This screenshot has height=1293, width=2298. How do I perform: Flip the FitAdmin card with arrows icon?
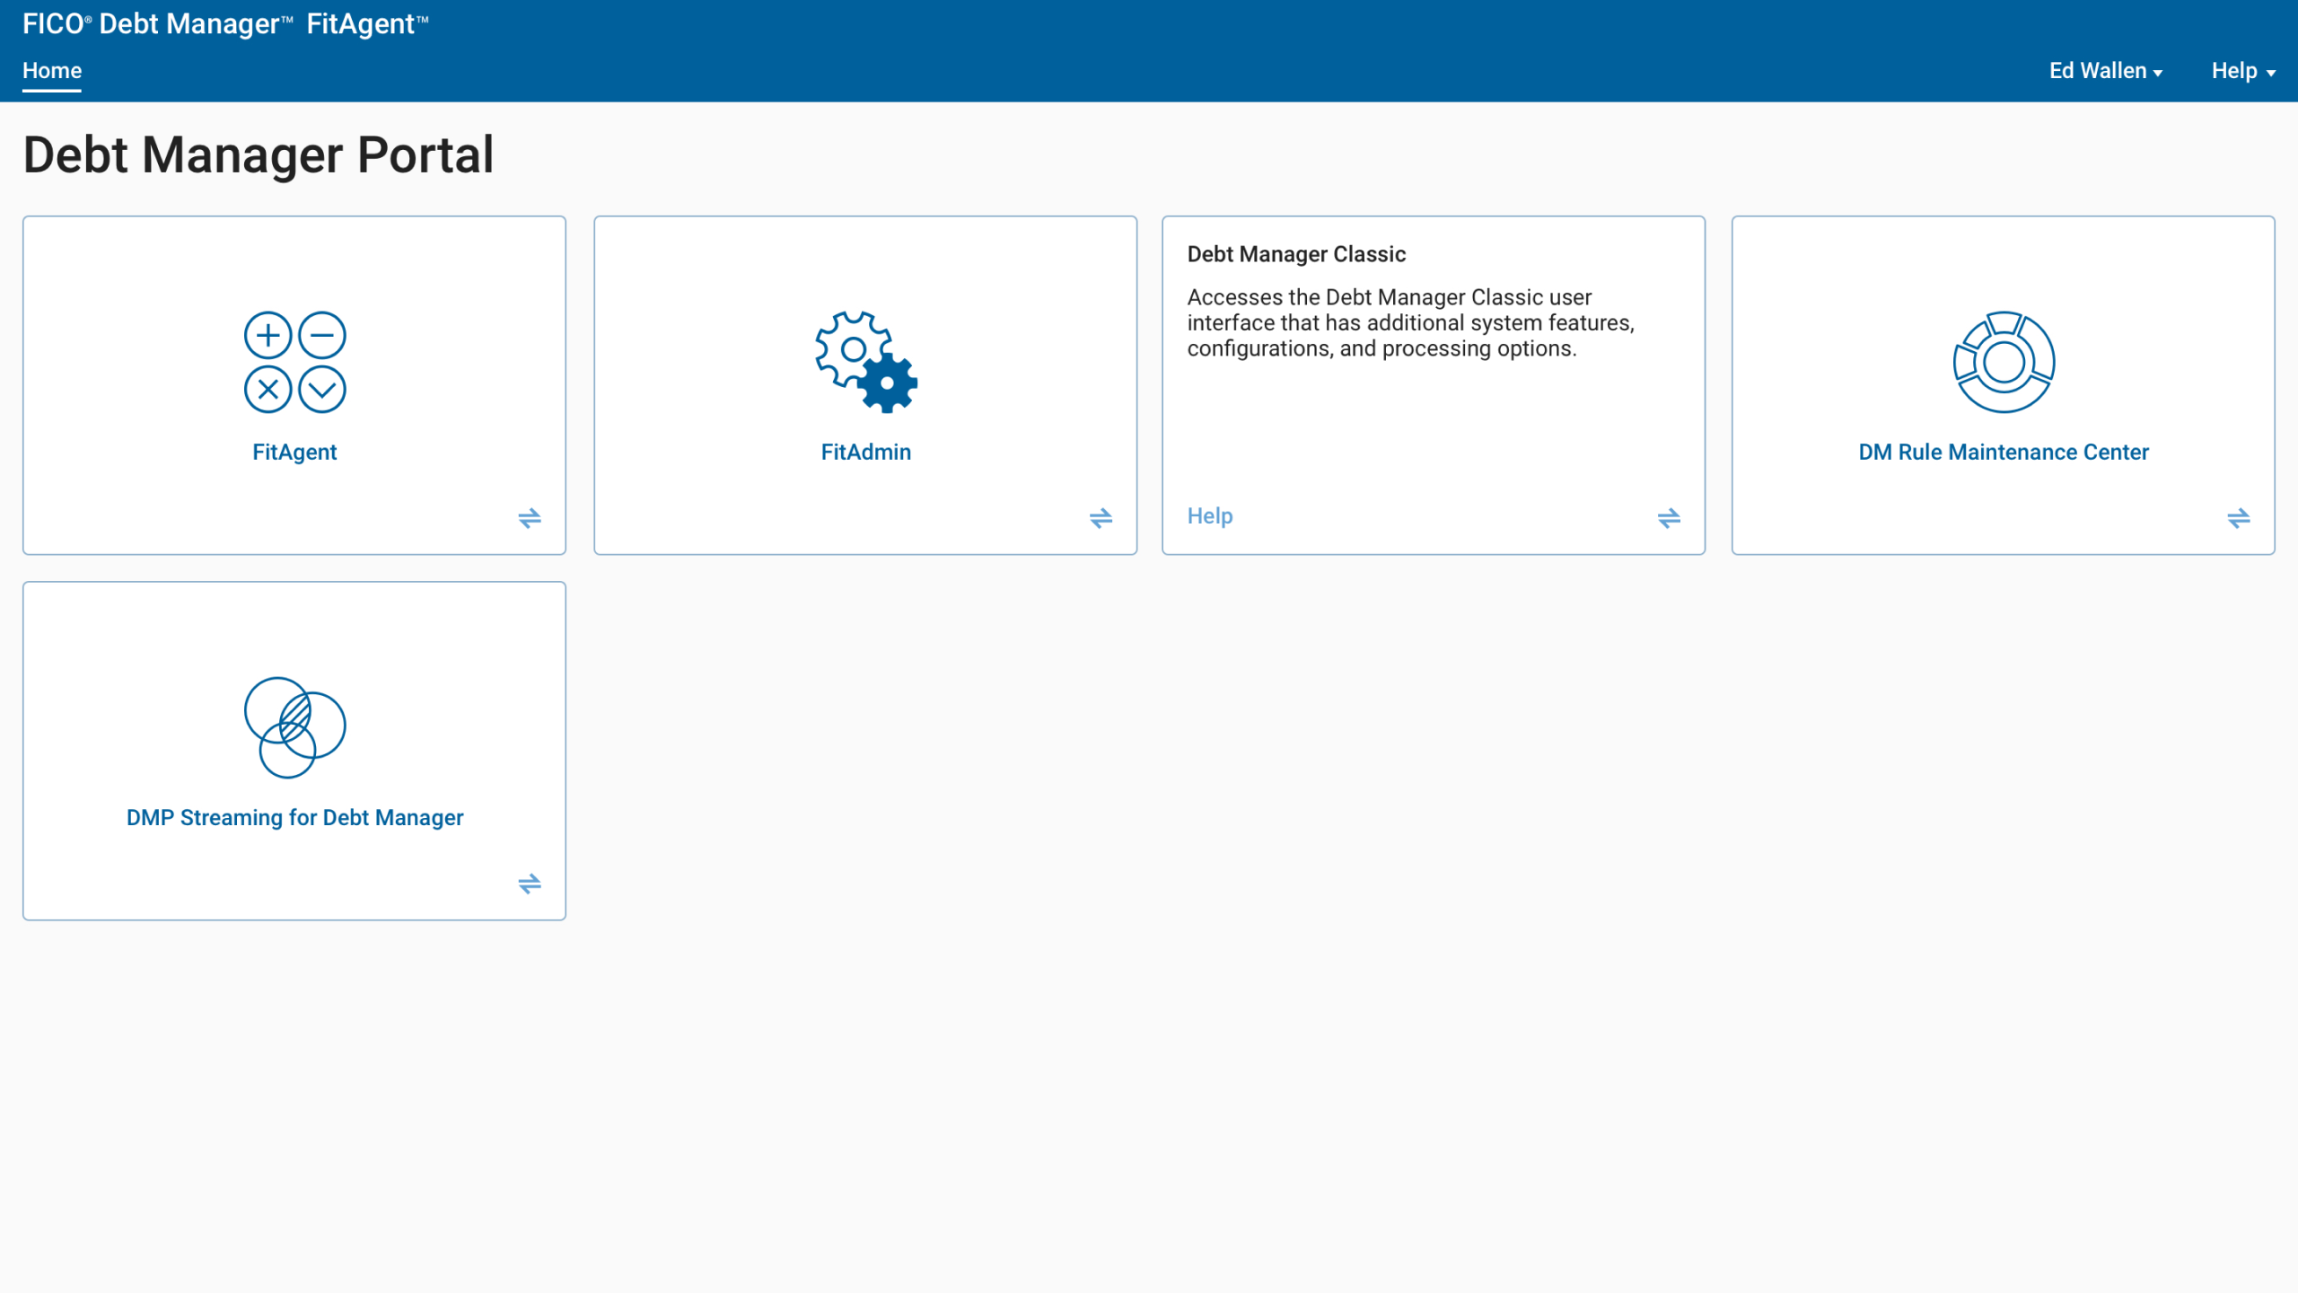(x=1101, y=518)
